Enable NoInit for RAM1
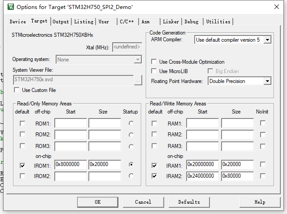 coord(263,123)
